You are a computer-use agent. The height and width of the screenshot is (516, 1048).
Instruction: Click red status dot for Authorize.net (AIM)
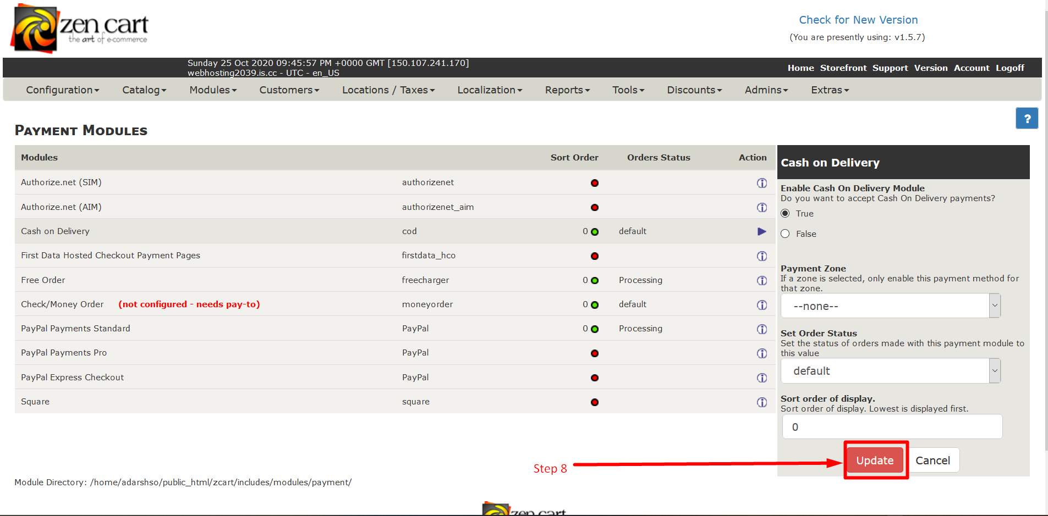(595, 207)
